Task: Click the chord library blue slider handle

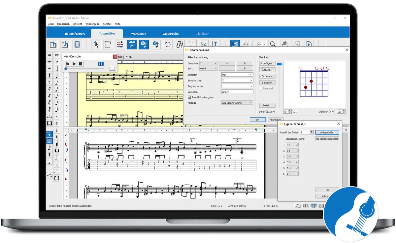Action: click(x=279, y=64)
